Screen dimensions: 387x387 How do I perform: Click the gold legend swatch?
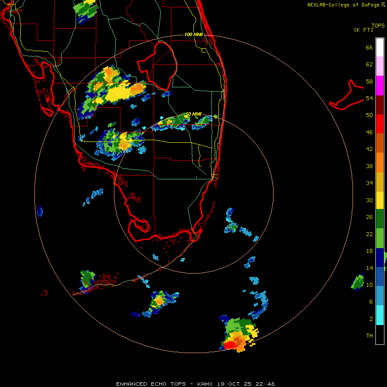(x=380, y=182)
